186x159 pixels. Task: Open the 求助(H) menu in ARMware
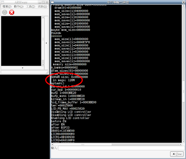click(43, 7)
